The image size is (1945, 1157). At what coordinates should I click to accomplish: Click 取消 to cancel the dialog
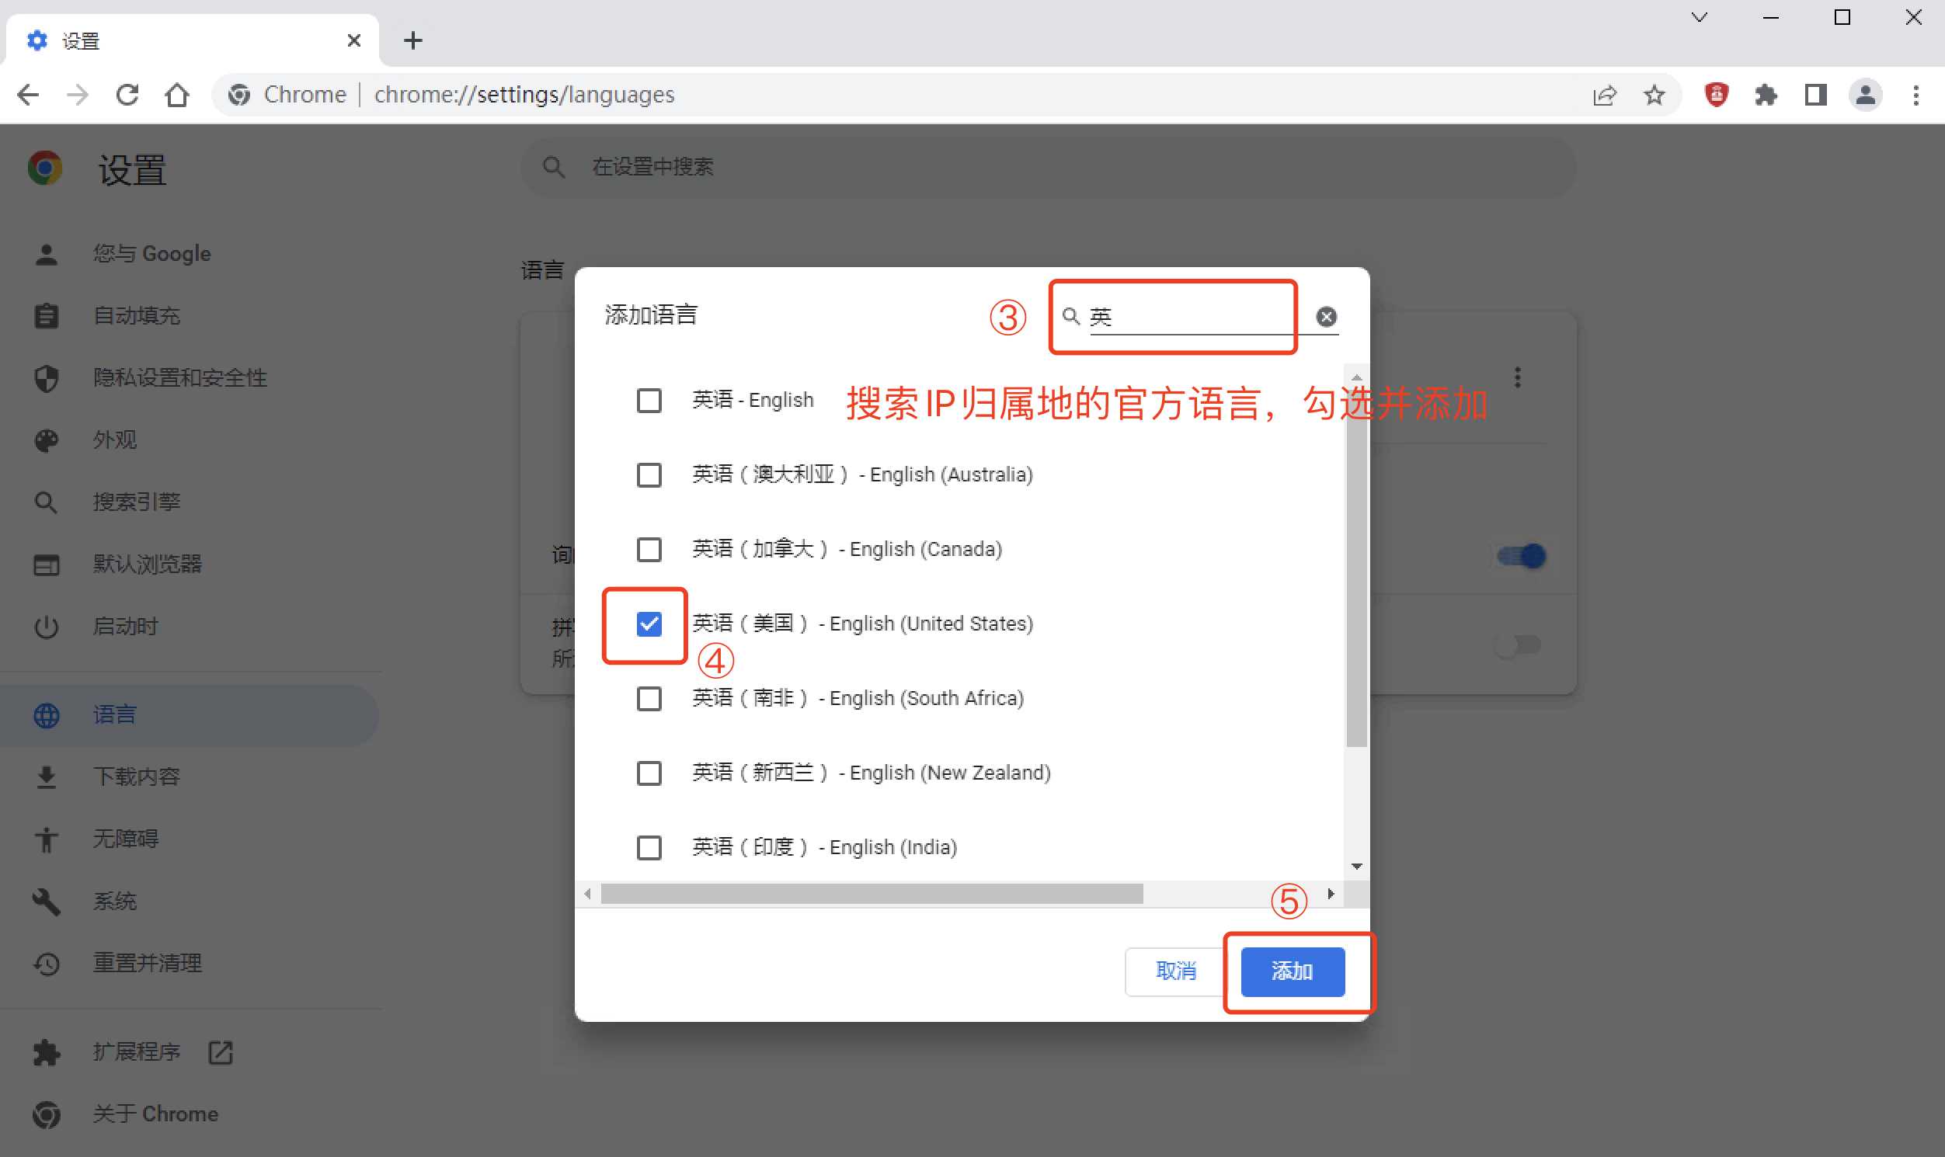(1174, 971)
